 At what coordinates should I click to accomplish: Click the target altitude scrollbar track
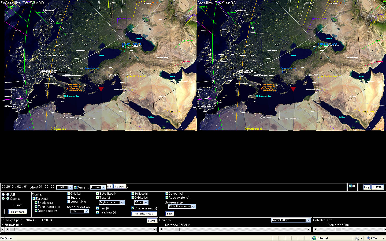click(x=80, y=229)
